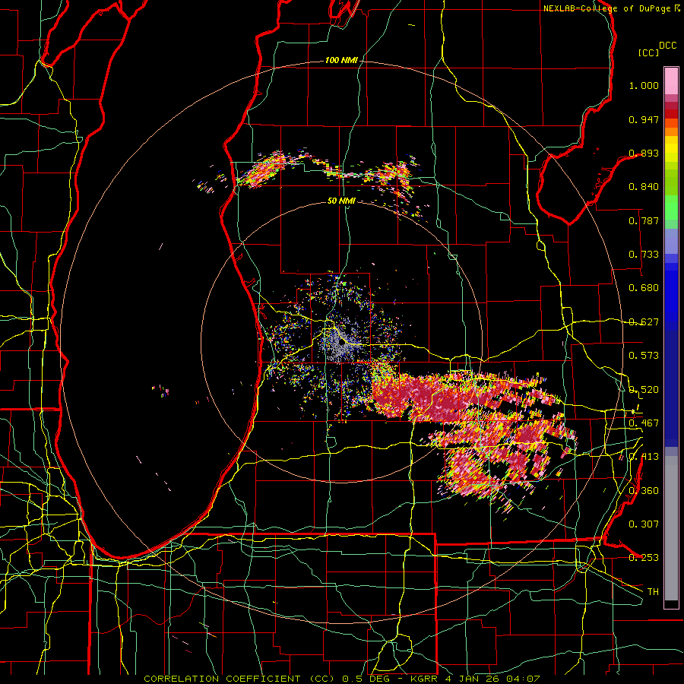Click the KGRR station identifier in caption
Viewport: 684px width, 684px height.
tap(425, 679)
